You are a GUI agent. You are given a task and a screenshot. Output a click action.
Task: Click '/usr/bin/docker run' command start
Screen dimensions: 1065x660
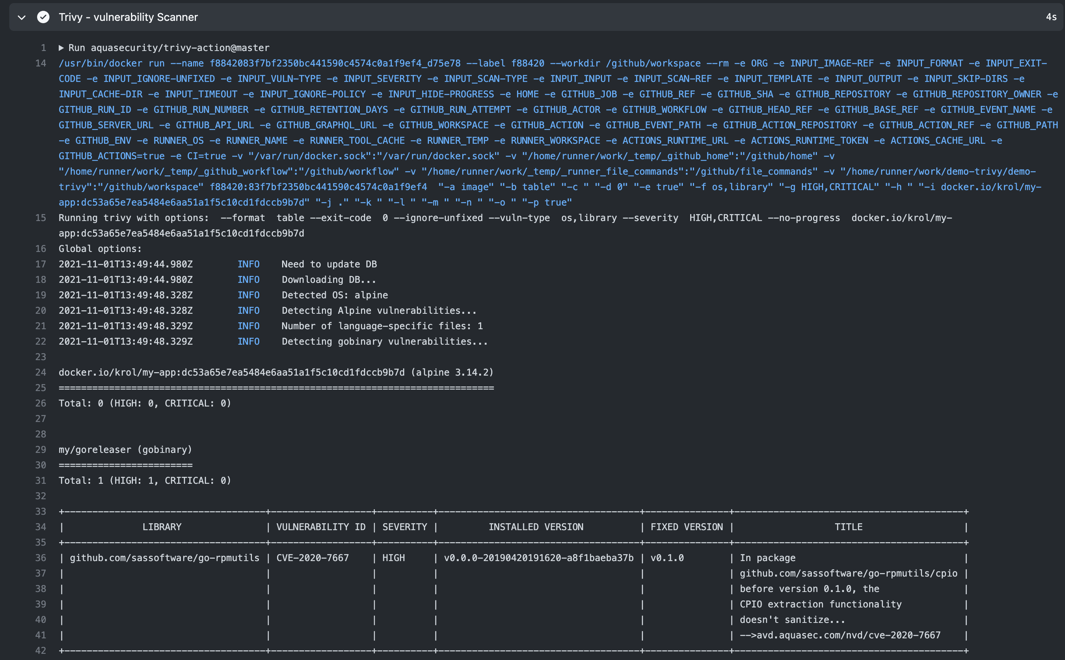tap(111, 63)
